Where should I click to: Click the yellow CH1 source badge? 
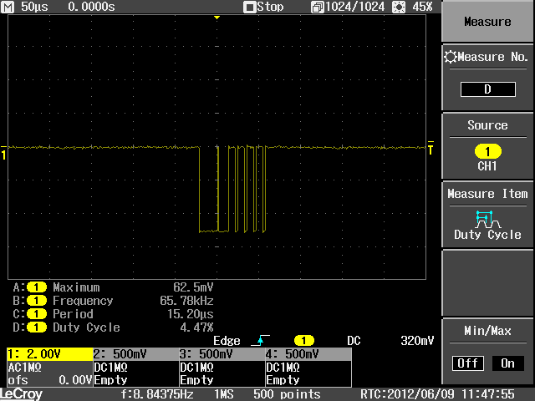tap(487, 151)
